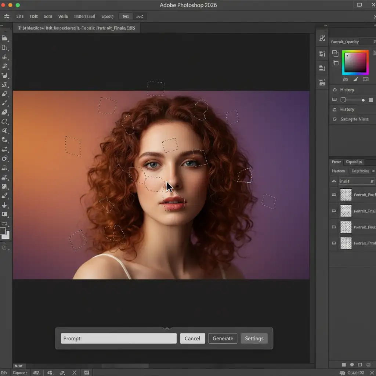376x376 pixels.
Task: Click the graph icon in the top options bar
Action: 140,17
